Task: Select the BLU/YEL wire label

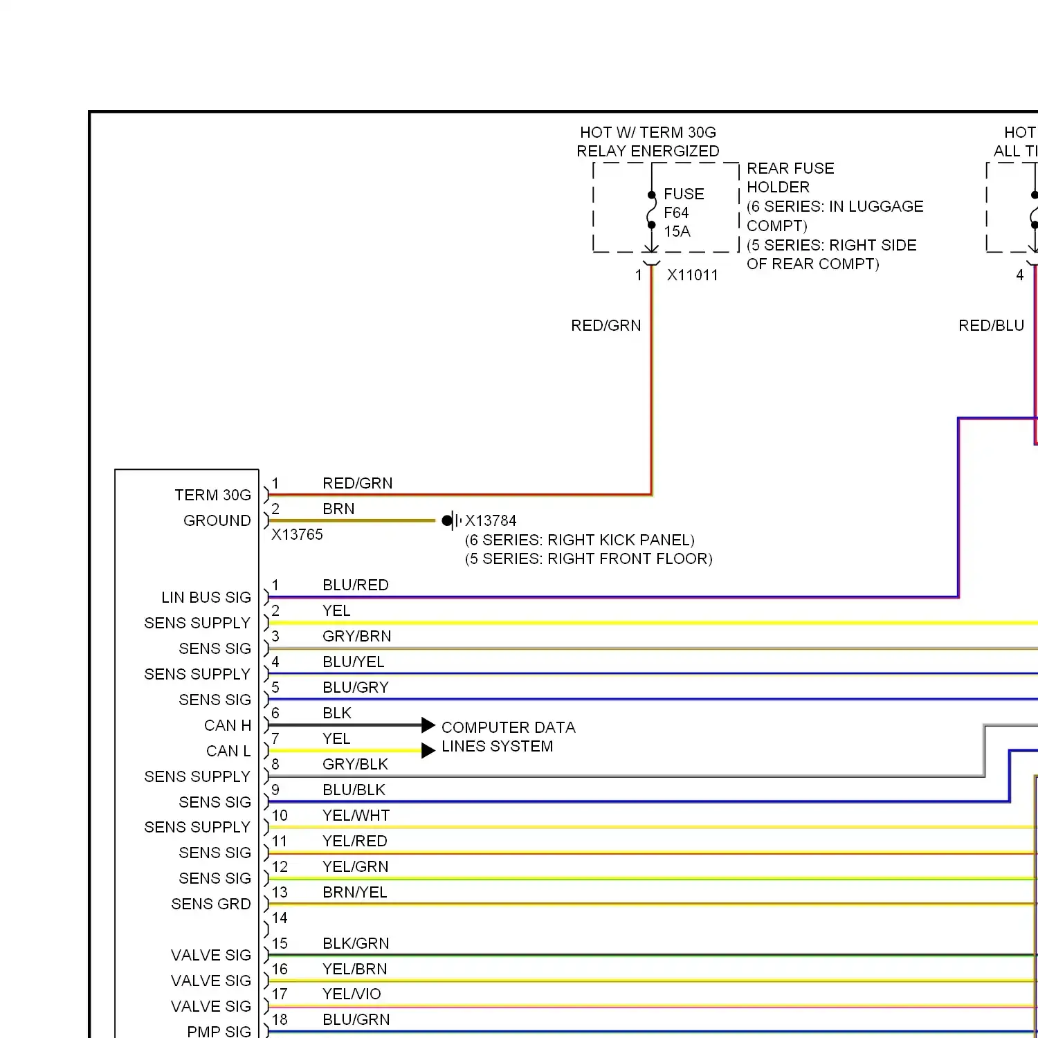Action: [x=353, y=662]
